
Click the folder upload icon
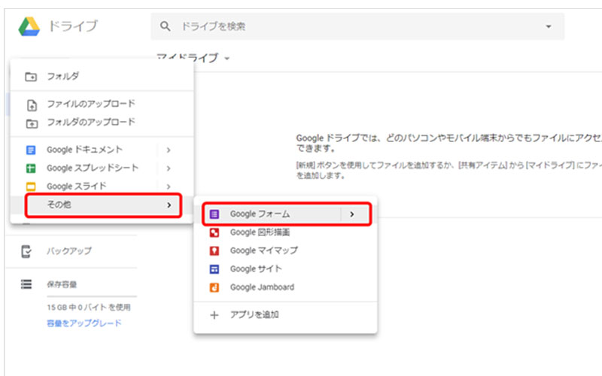click(x=32, y=123)
